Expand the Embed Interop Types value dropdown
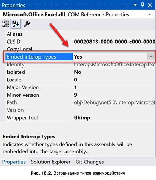This screenshot has width=156, height=180. [151, 56]
